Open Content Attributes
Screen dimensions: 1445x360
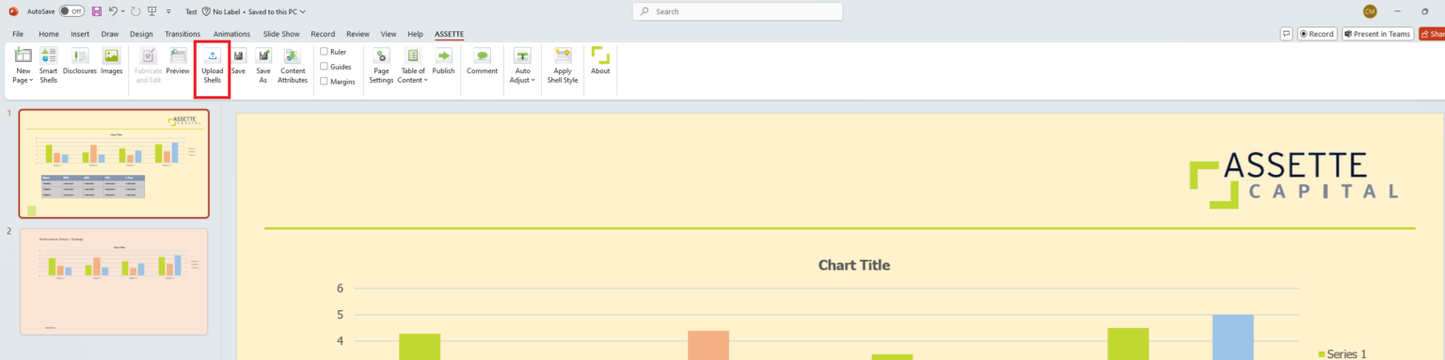pyautogui.click(x=293, y=65)
